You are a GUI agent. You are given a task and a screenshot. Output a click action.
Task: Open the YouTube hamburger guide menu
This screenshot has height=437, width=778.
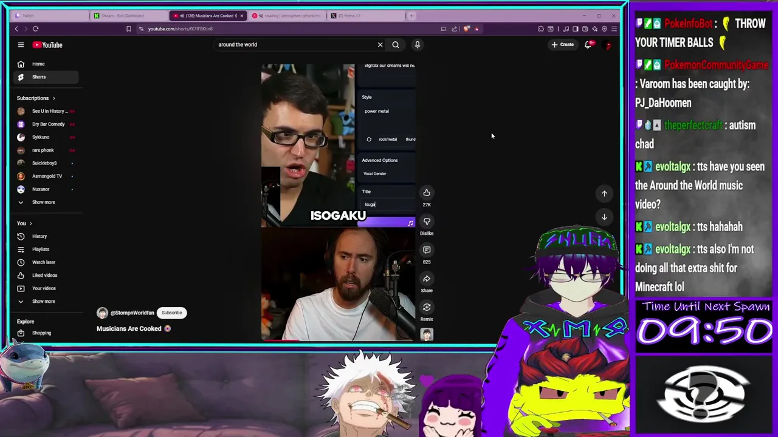tap(21, 45)
